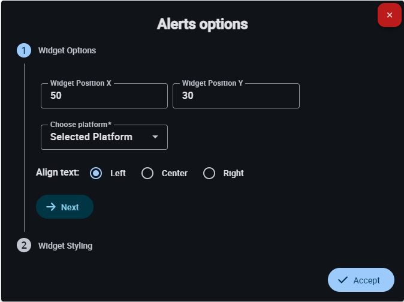Screen dimensions: 404x302
Task: Click the arrow icon in Next button
Action: click(x=51, y=207)
